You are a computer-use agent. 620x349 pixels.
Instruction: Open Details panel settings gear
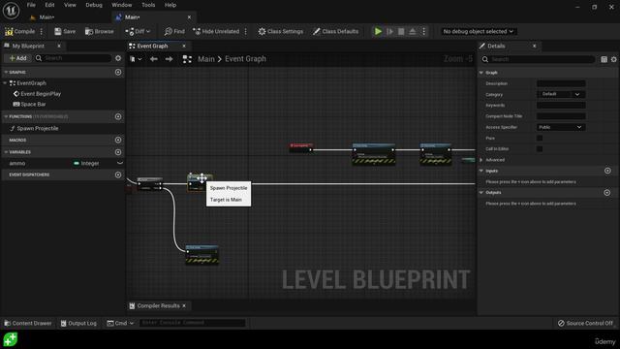613,59
